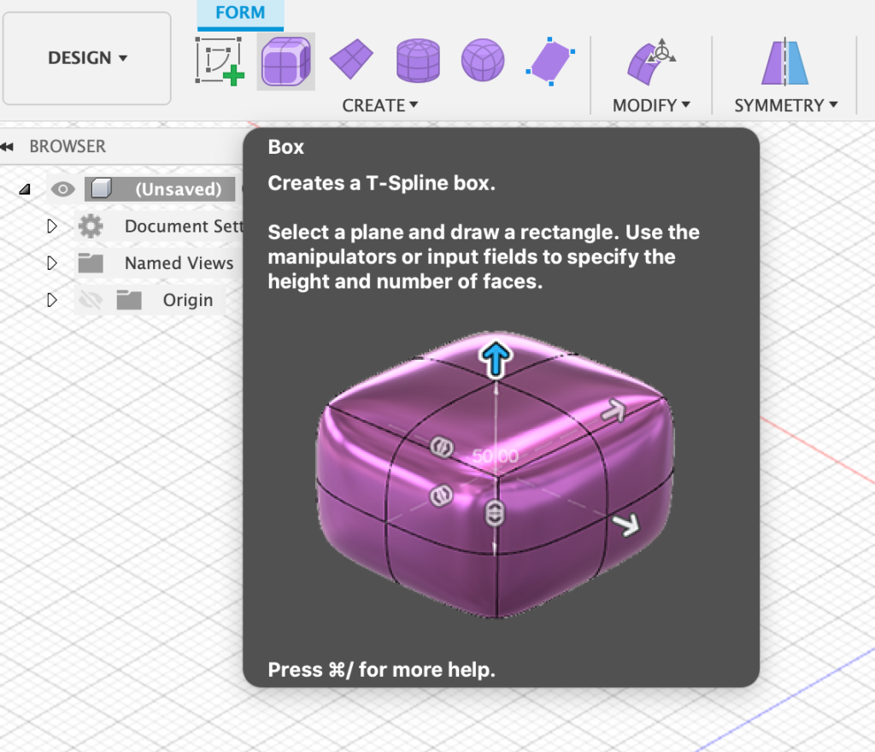Switch to the FORM tab
This screenshot has height=752, width=875.
pyautogui.click(x=240, y=13)
